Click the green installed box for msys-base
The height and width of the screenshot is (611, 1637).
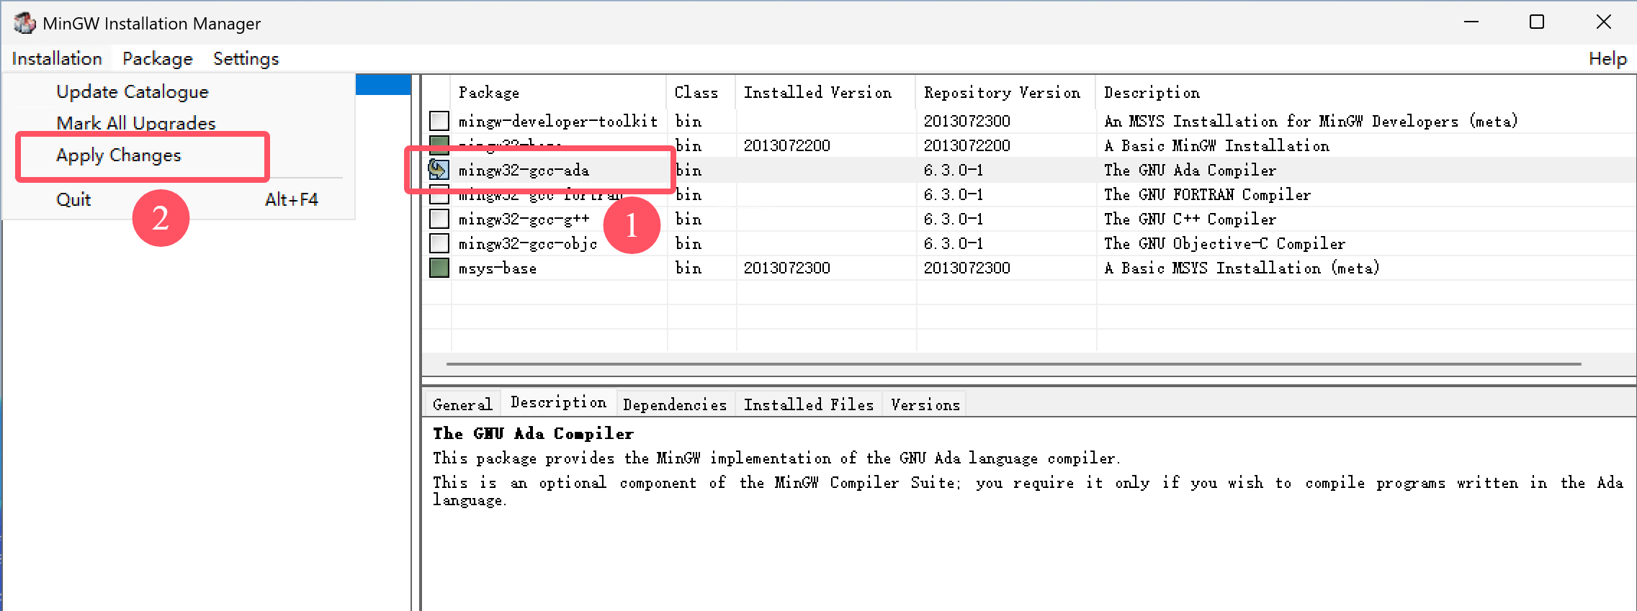click(439, 268)
